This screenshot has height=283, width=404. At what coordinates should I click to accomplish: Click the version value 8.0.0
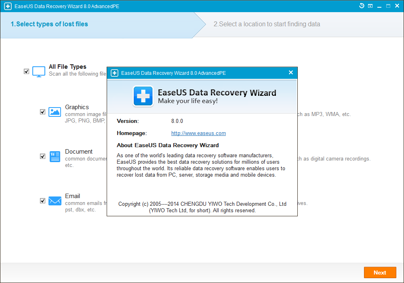177,121
